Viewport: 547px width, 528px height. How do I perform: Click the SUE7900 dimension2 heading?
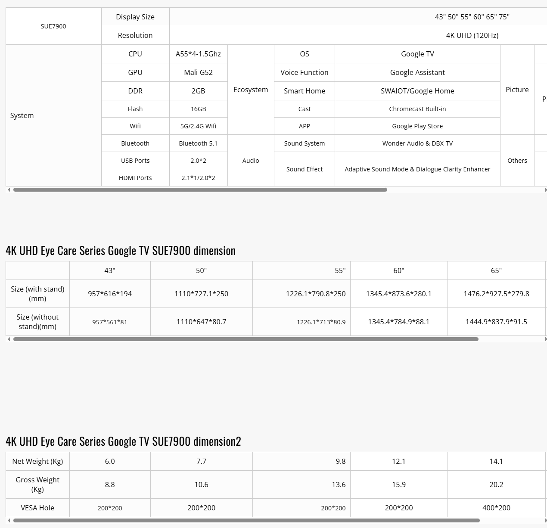pyautogui.click(x=123, y=441)
